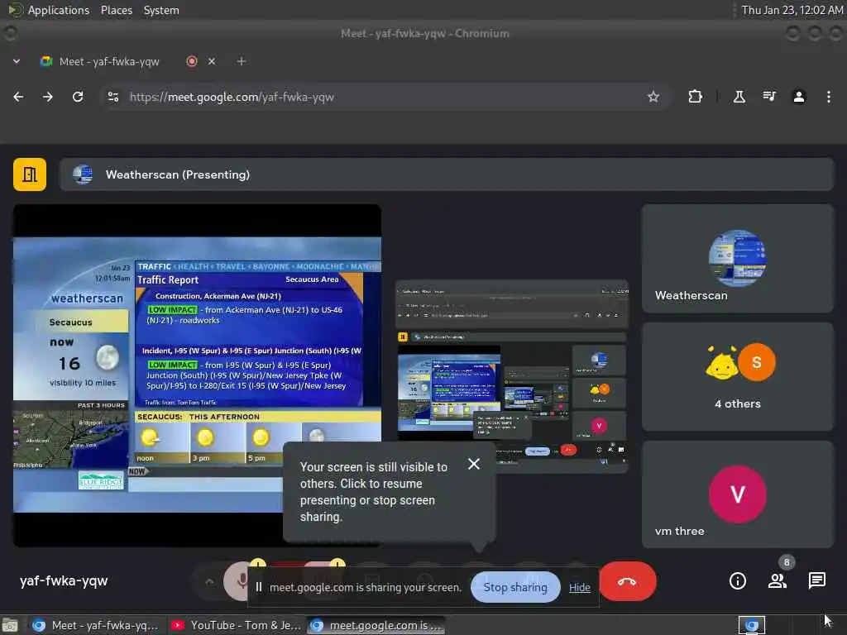Go forward in browser history
This screenshot has height=635, width=847.
tap(48, 97)
